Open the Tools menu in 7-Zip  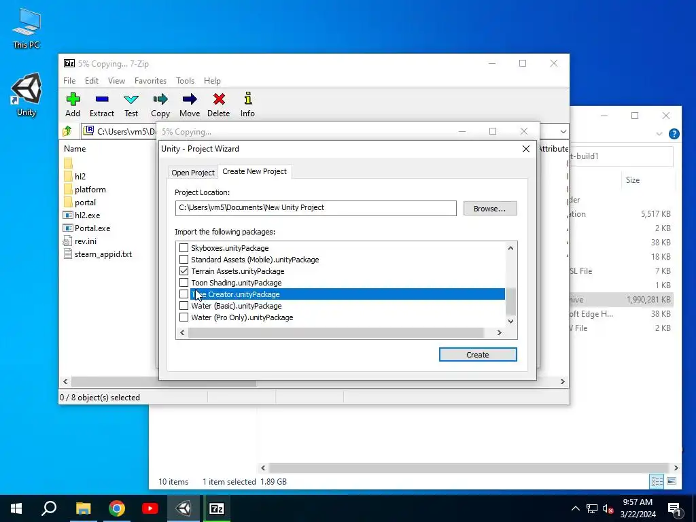(x=185, y=81)
